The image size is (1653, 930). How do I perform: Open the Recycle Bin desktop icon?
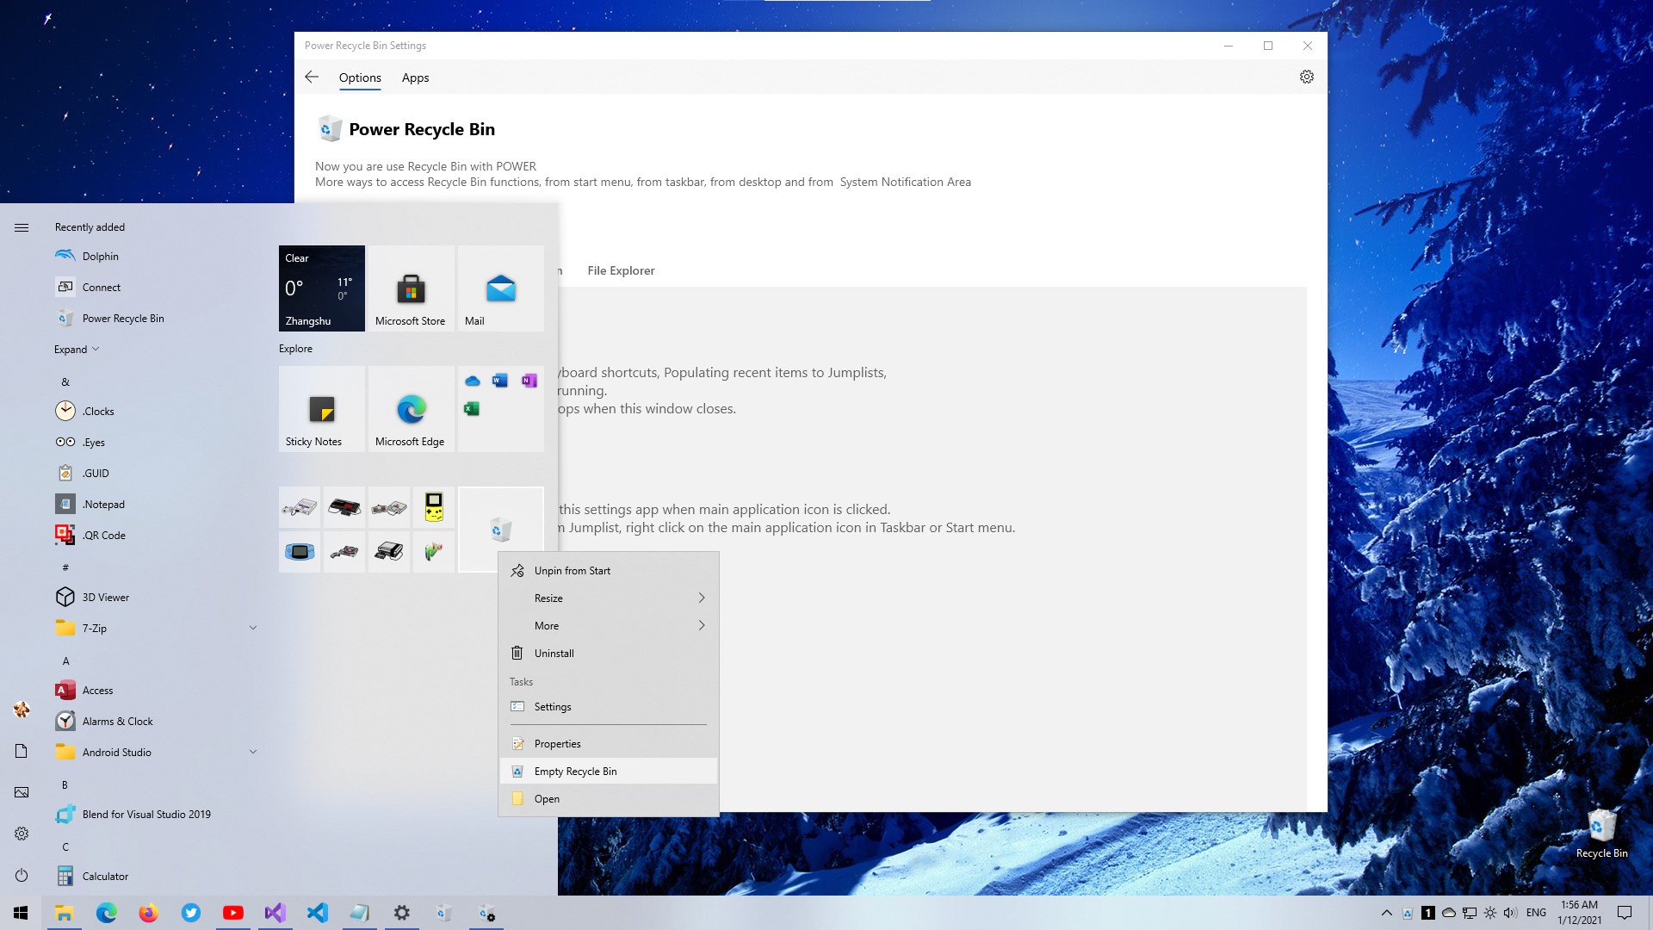(1601, 834)
